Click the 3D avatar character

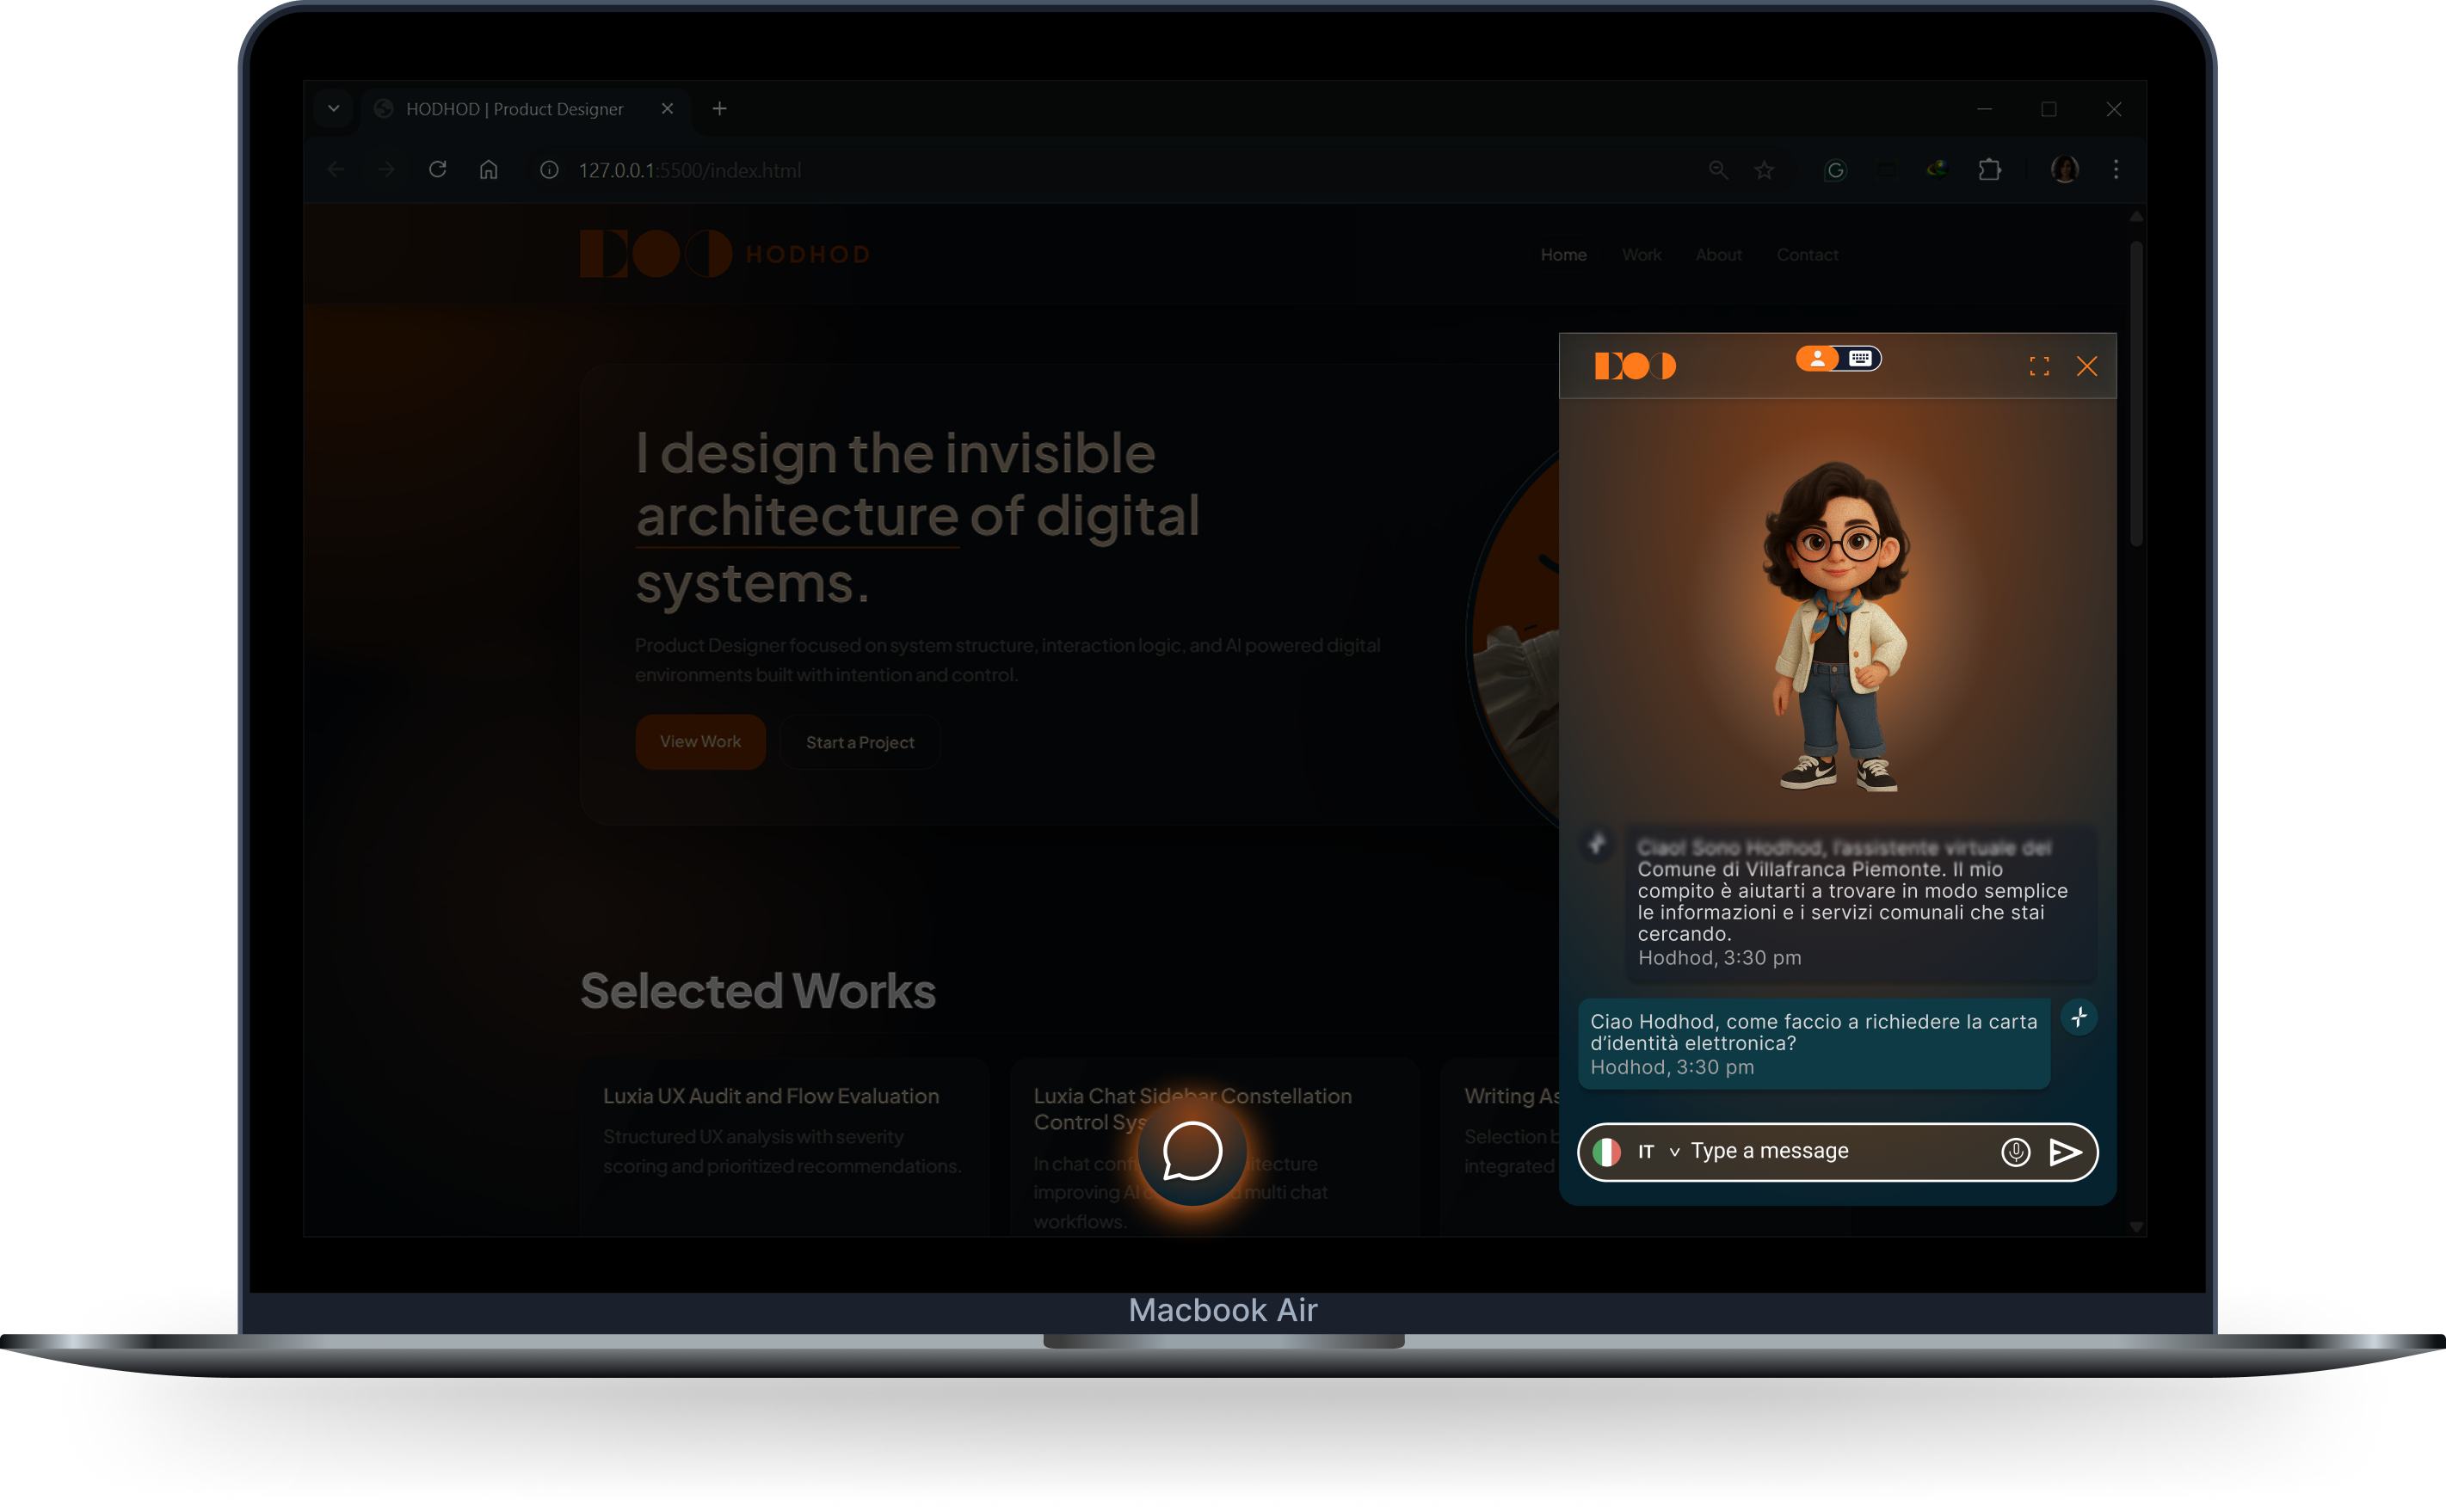coord(1839,626)
